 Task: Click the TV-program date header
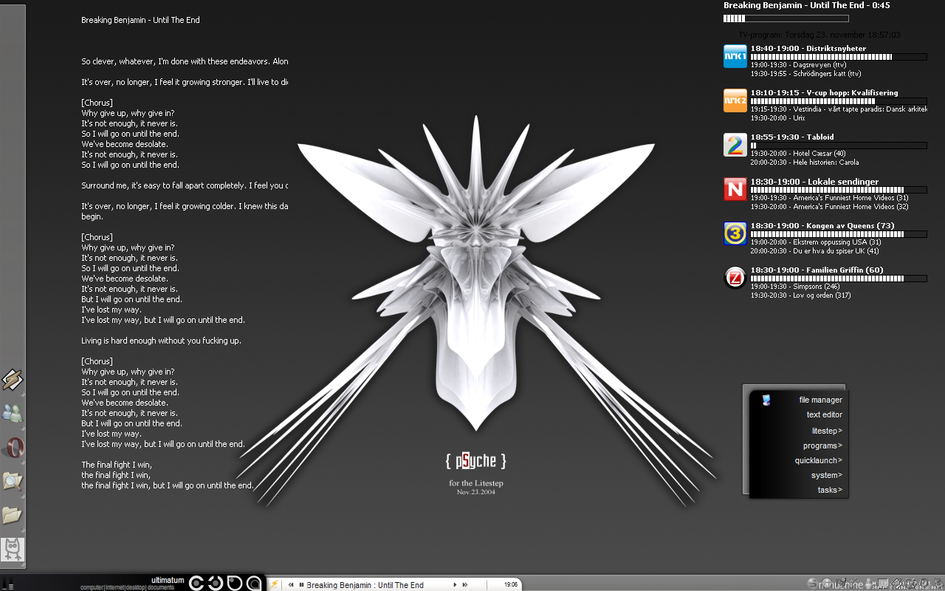click(x=819, y=35)
